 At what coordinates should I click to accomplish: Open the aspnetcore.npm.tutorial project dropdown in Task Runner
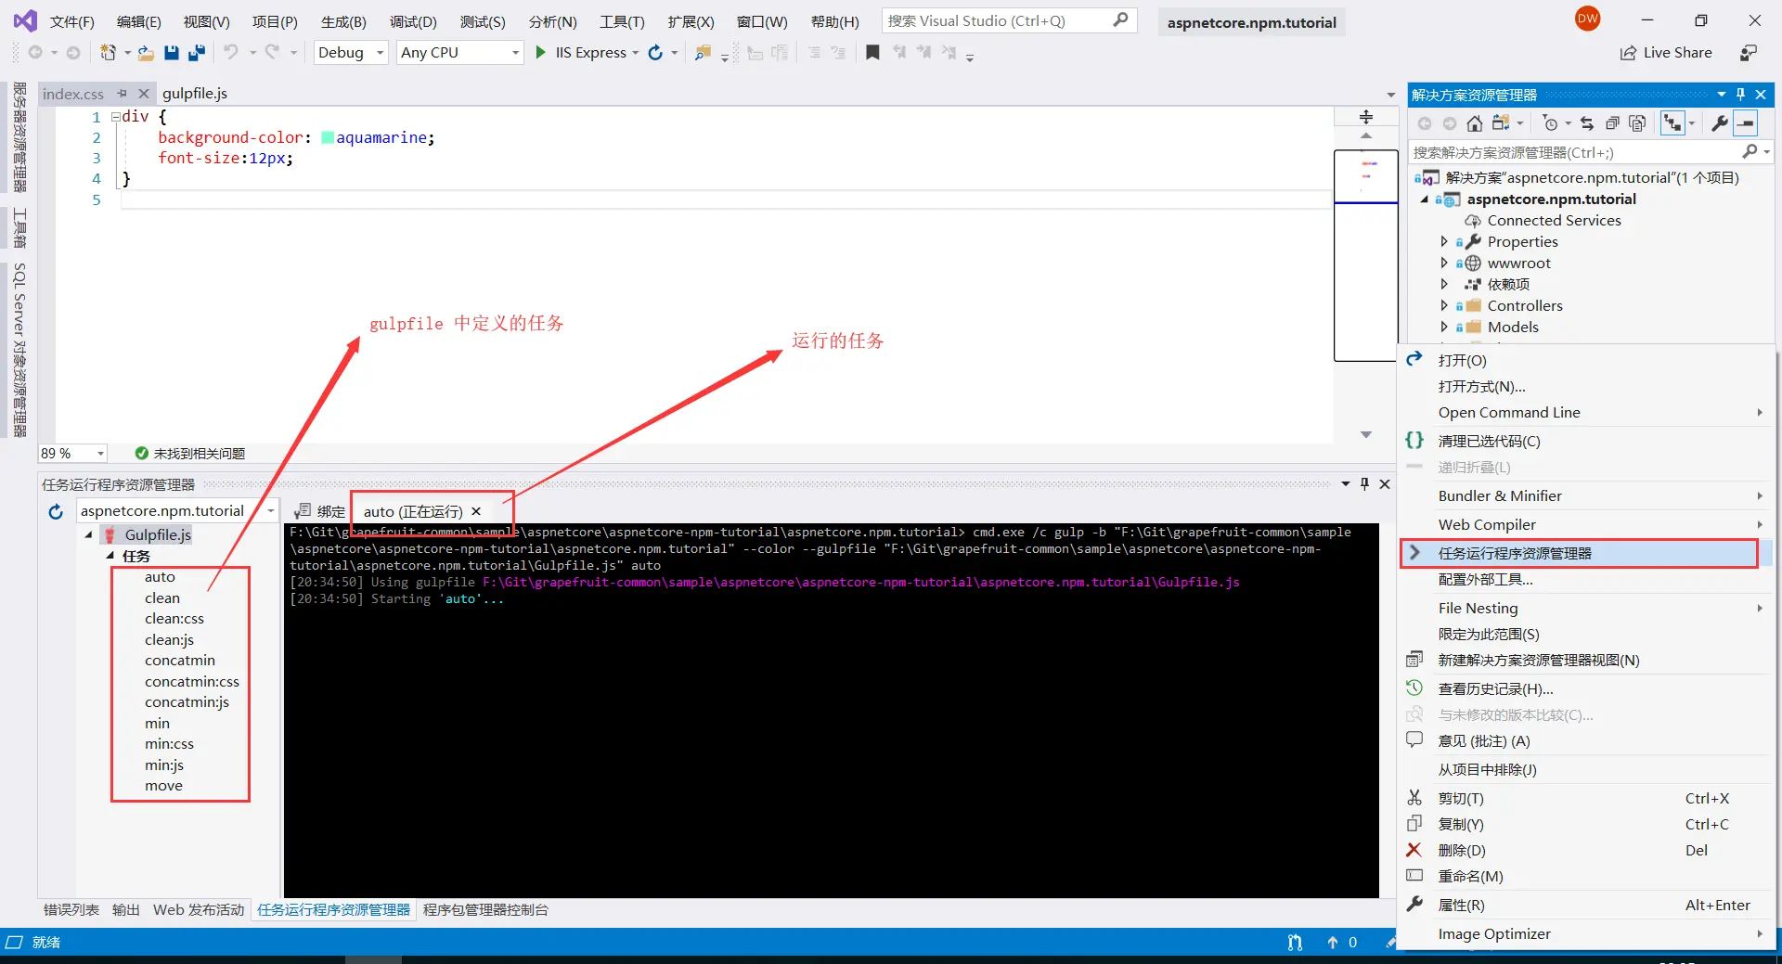coord(271,511)
